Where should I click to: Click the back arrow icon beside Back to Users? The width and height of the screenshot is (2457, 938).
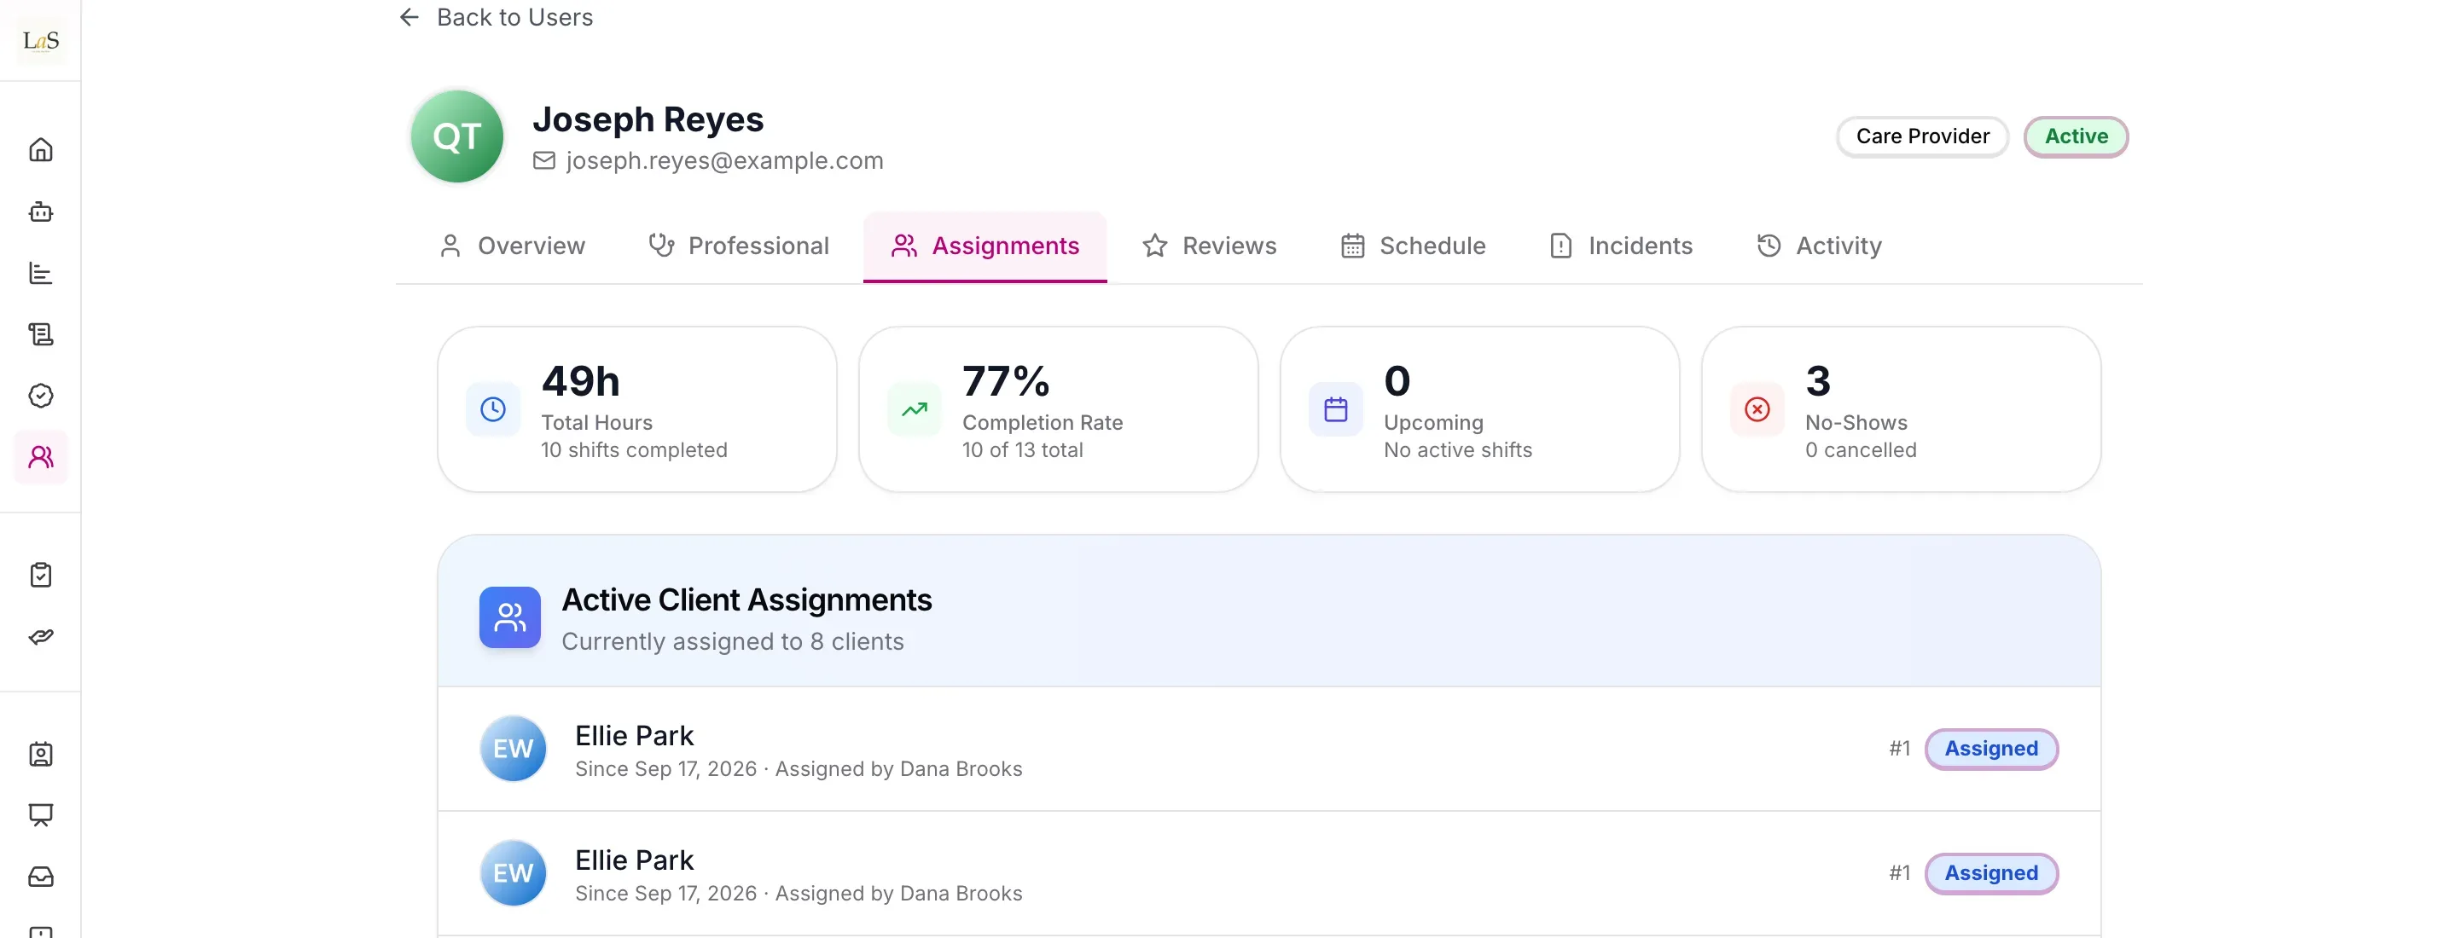409,17
